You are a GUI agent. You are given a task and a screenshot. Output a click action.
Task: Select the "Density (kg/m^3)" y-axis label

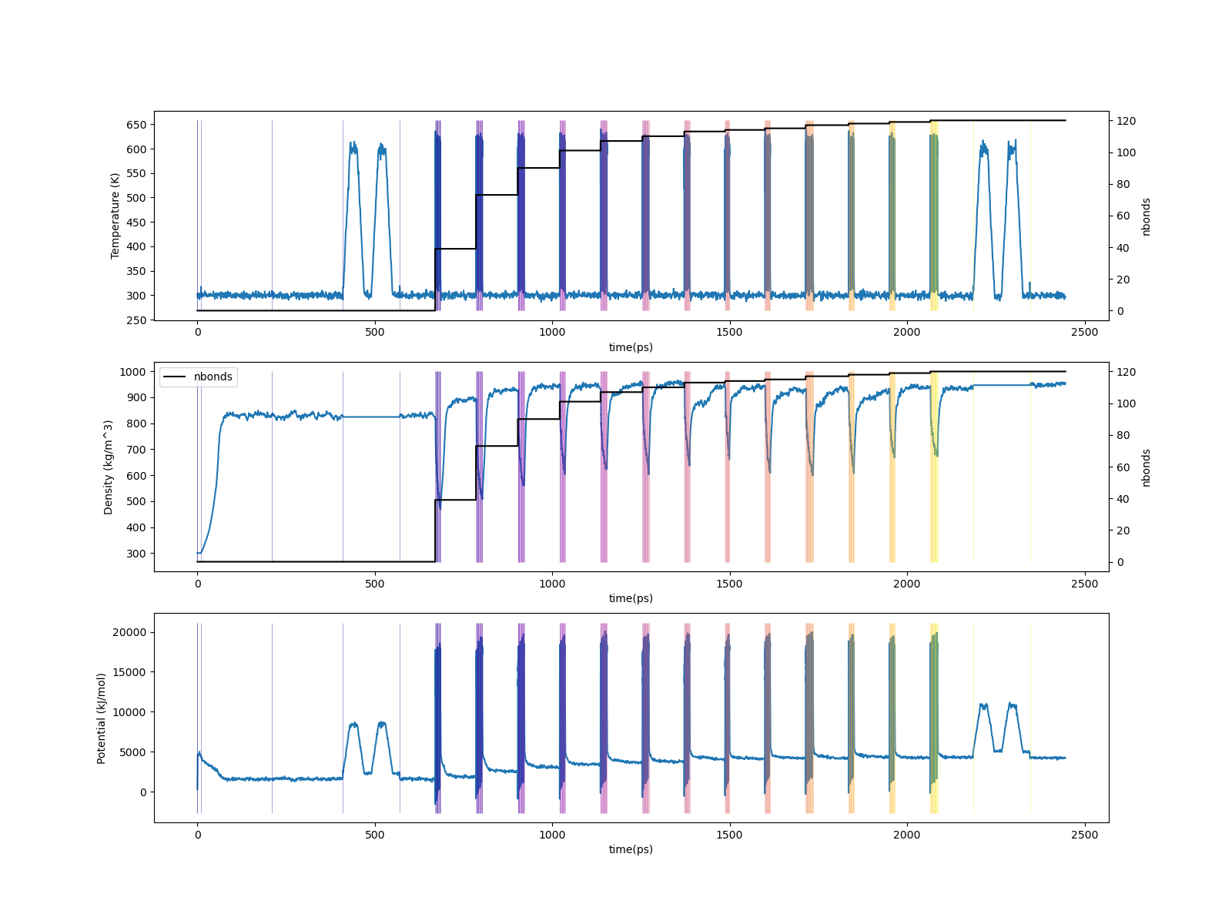[109, 467]
